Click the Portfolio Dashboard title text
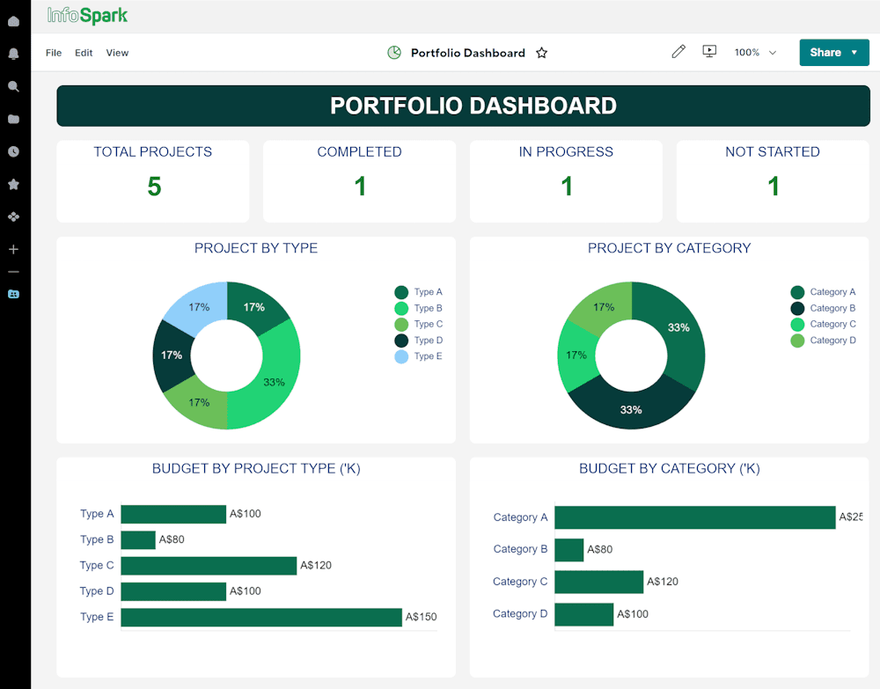Screen dimensions: 880x689 [467, 53]
